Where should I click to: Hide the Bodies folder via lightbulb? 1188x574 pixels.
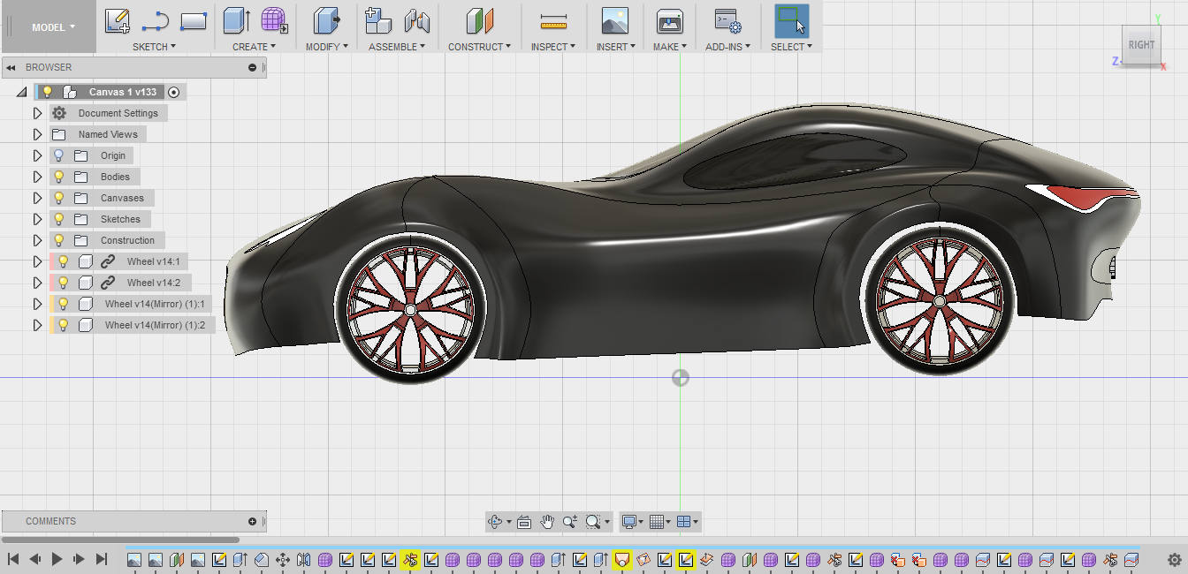tap(59, 177)
